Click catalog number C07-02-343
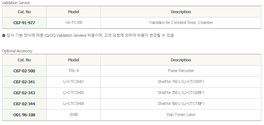Viewport: 264px width, 125px height. coord(24,93)
